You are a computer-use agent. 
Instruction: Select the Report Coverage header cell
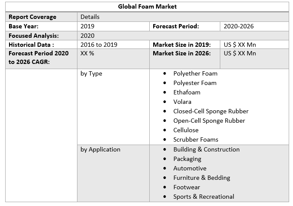click(x=32, y=17)
